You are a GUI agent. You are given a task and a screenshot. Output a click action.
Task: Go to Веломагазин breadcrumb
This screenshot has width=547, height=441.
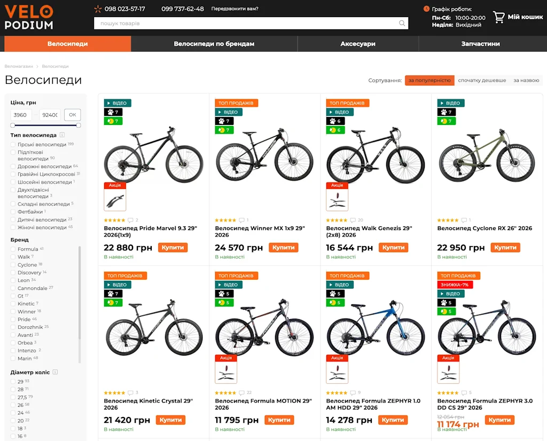[19, 66]
